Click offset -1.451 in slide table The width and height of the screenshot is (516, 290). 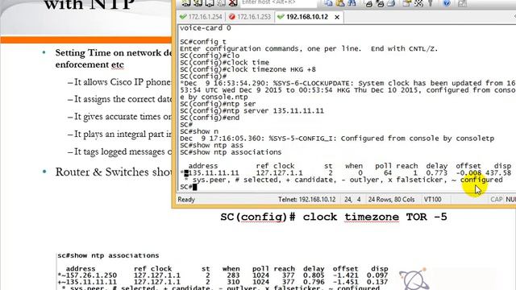pos(345,282)
